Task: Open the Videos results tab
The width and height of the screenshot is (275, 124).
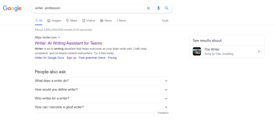Action: [89, 21]
